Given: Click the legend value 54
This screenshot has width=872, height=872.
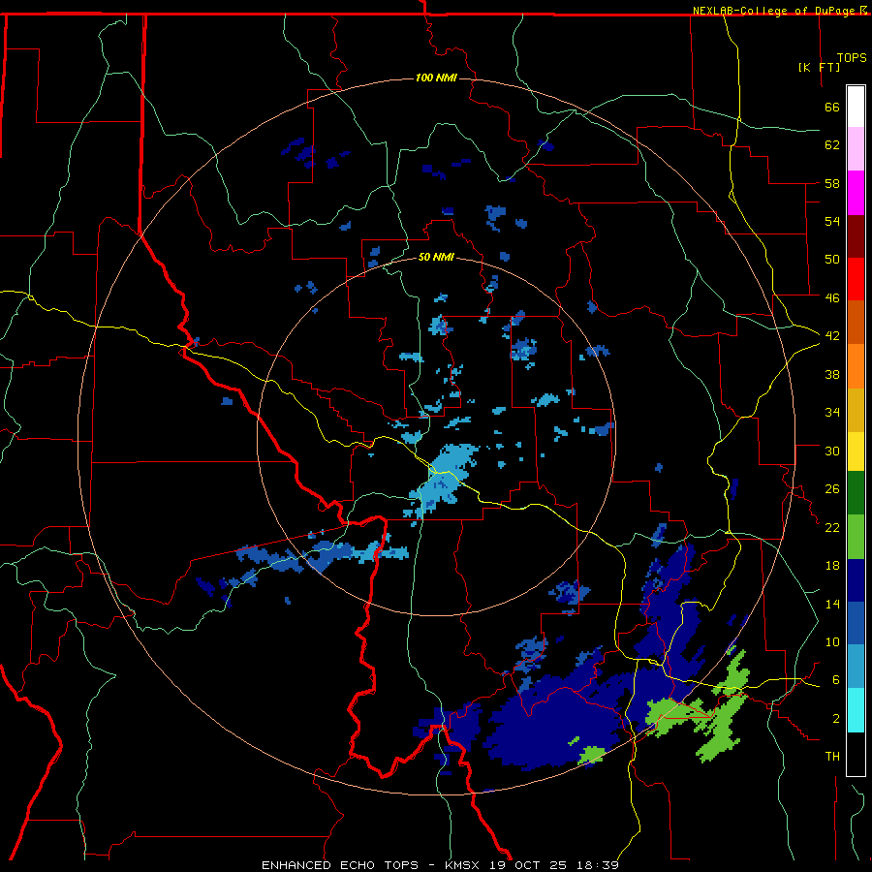Looking at the screenshot, I should click(x=832, y=221).
